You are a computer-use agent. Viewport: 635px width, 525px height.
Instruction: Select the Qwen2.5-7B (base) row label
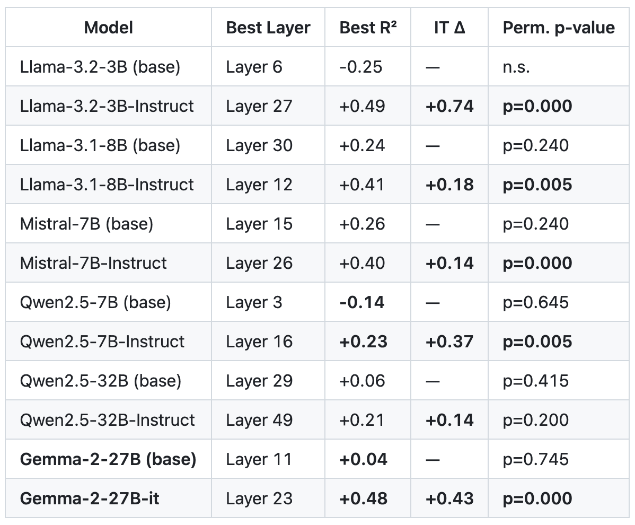pos(95,302)
